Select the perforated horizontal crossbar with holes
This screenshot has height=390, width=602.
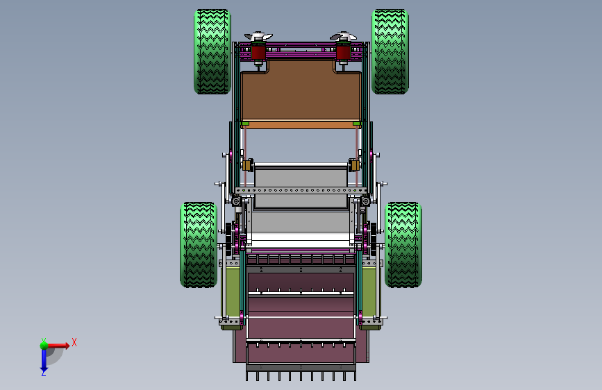(x=301, y=190)
